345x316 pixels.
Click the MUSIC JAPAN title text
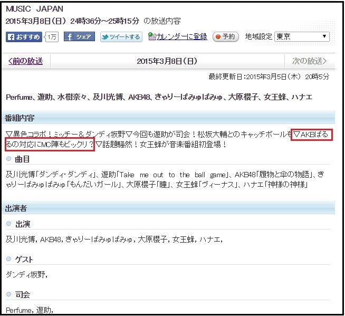(34, 9)
